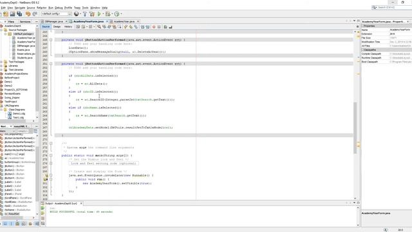Click the Clean and Build icon
This screenshot has width=412, height=232.
point(91,14)
